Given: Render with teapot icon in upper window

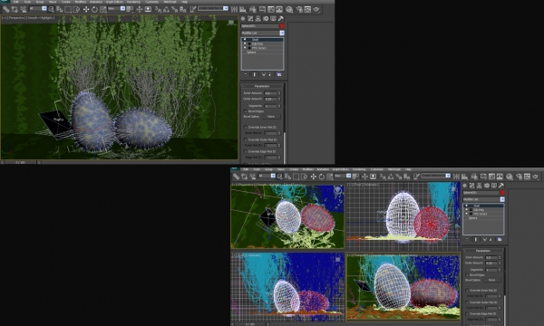Looking at the screenshot, I should click(316, 9).
